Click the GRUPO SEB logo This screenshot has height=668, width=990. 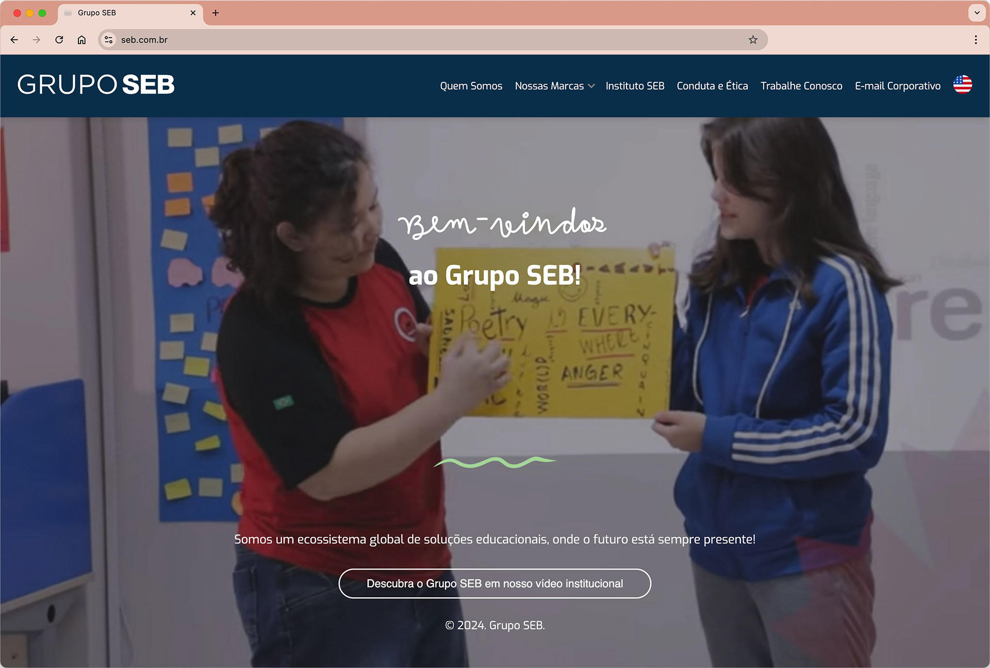click(x=96, y=85)
